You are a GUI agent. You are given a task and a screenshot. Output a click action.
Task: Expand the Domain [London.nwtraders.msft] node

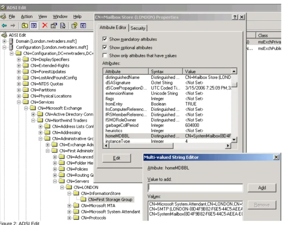[x=4, y=41]
